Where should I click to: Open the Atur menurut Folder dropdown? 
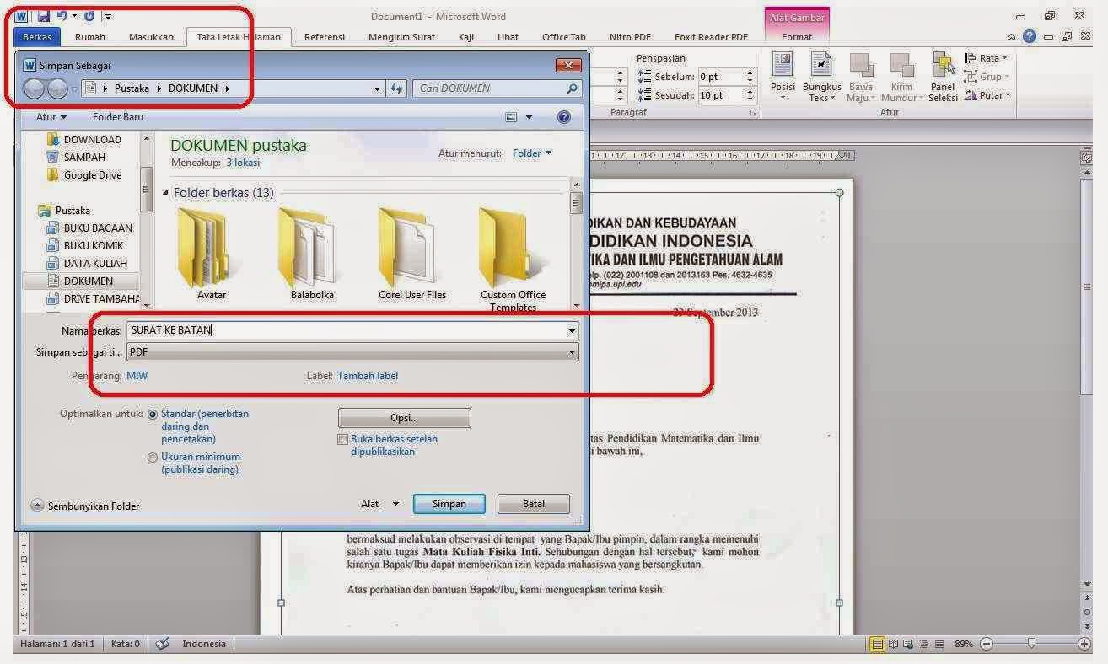[x=532, y=153]
